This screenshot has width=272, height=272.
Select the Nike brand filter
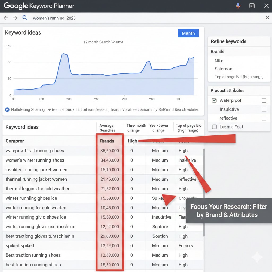[x=219, y=61]
